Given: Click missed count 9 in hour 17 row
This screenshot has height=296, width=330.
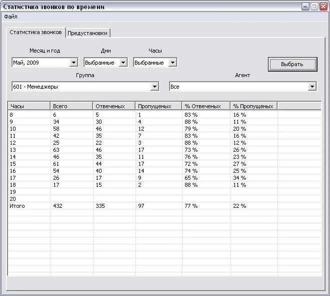Looking at the screenshot, I should (x=139, y=178).
